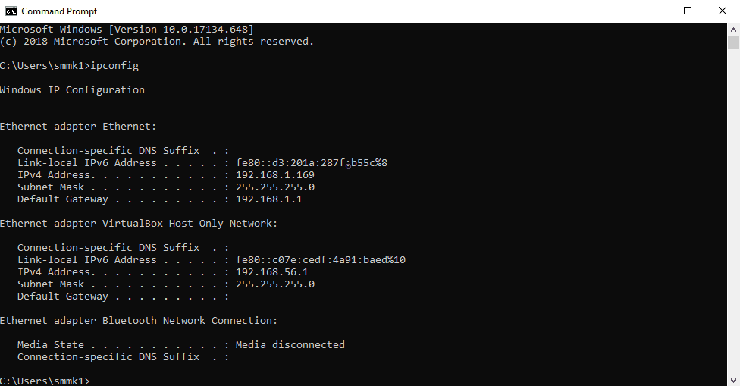Click the scrollbar down arrow
The height and width of the screenshot is (386, 740).
coord(733,380)
